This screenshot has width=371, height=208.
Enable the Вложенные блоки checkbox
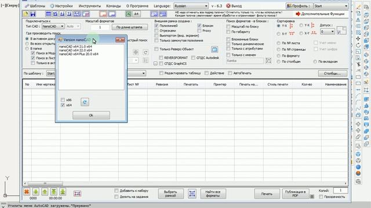[x=228, y=39]
